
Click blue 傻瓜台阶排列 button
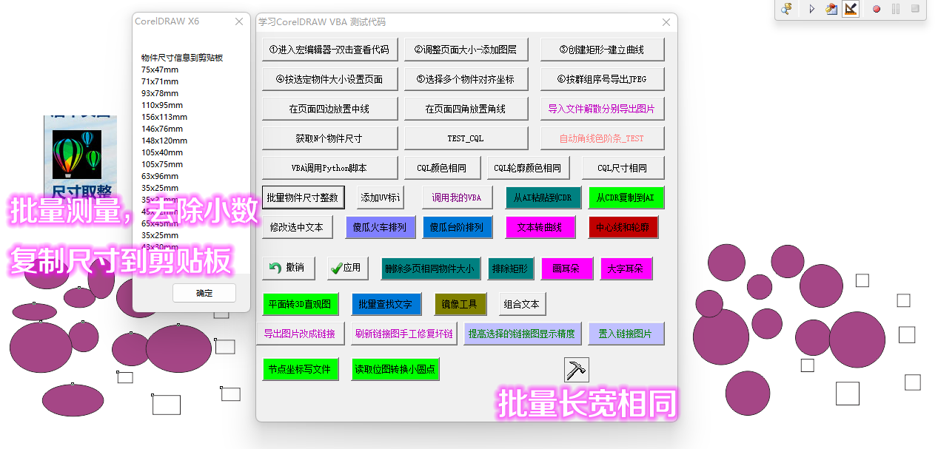[x=458, y=227]
